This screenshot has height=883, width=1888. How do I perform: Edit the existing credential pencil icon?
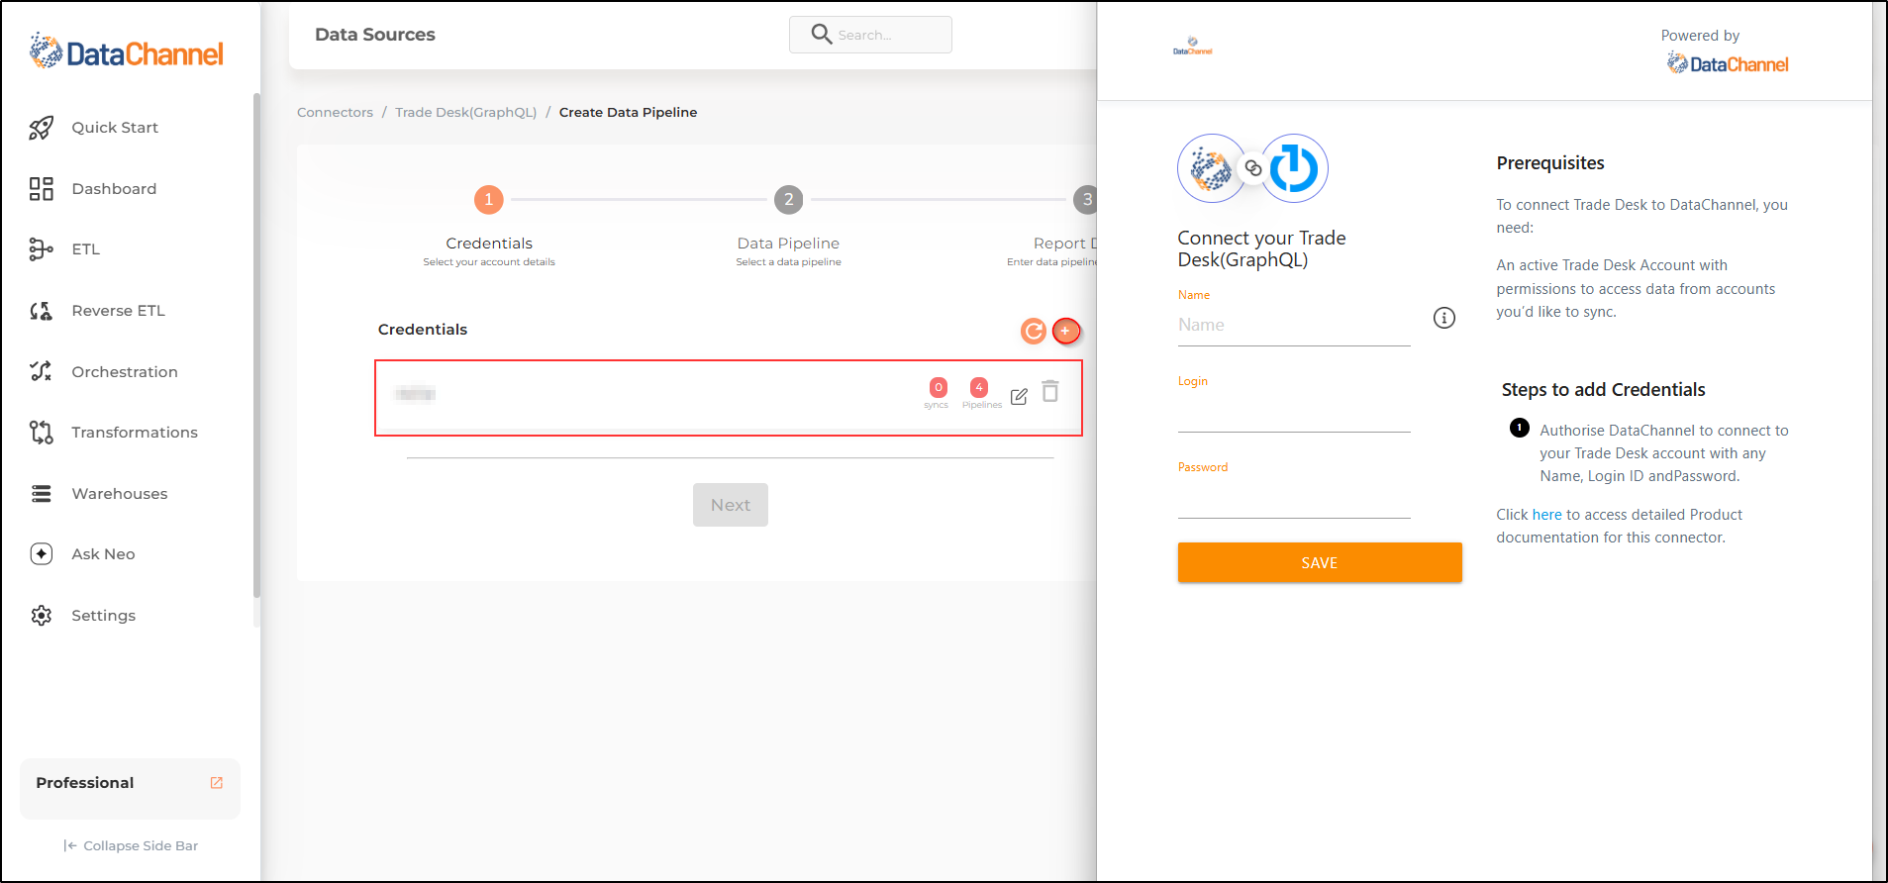tap(1019, 397)
